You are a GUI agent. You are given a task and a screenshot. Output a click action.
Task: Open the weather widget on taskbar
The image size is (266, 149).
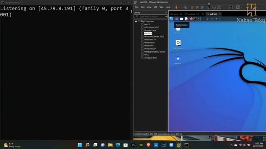coord(12,145)
